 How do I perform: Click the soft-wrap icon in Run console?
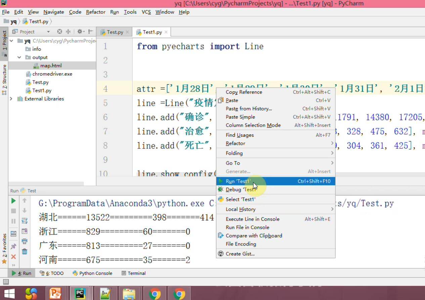click(25, 221)
